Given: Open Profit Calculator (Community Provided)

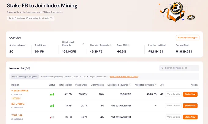Looking at the screenshot, I should [31, 18].
